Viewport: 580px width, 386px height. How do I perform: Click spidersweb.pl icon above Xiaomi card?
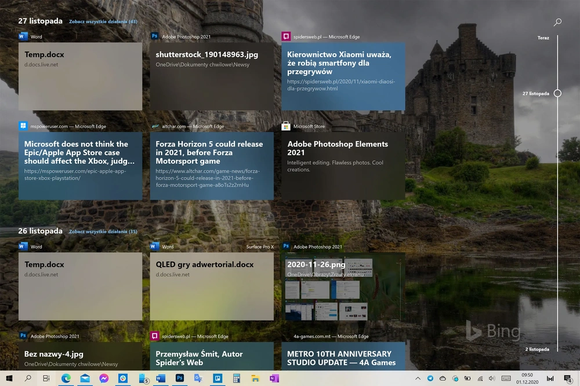[x=286, y=36]
